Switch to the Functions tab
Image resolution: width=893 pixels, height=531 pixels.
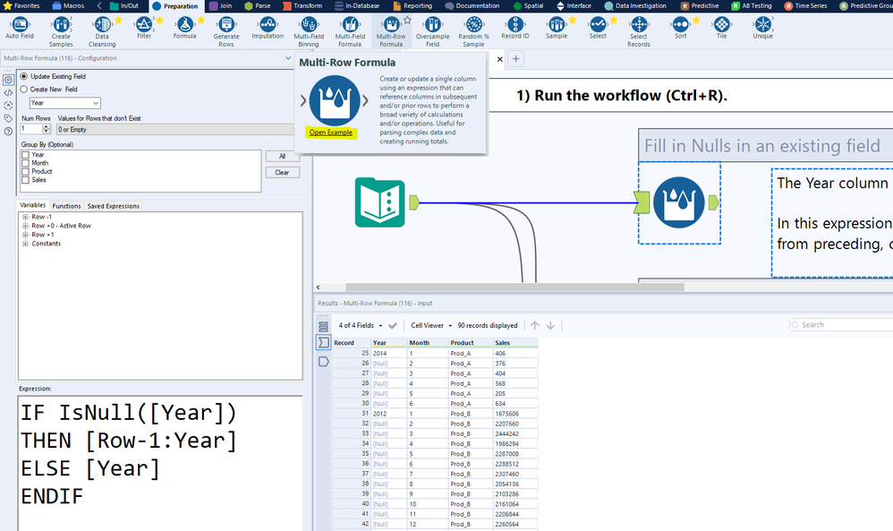(x=66, y=206)
